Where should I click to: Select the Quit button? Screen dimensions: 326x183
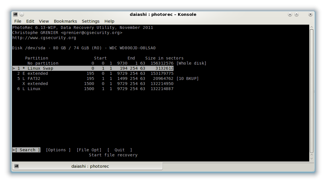pos(119,150)
